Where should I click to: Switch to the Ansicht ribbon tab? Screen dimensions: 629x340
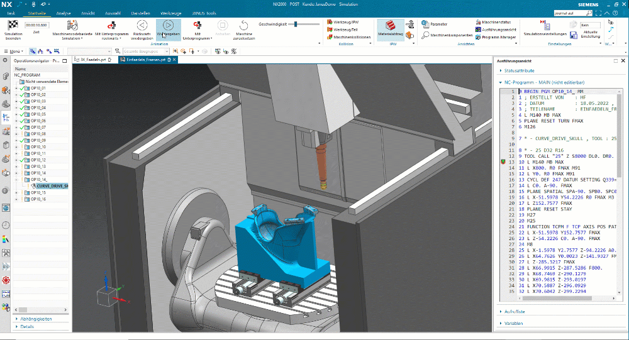tap(88, 13)
